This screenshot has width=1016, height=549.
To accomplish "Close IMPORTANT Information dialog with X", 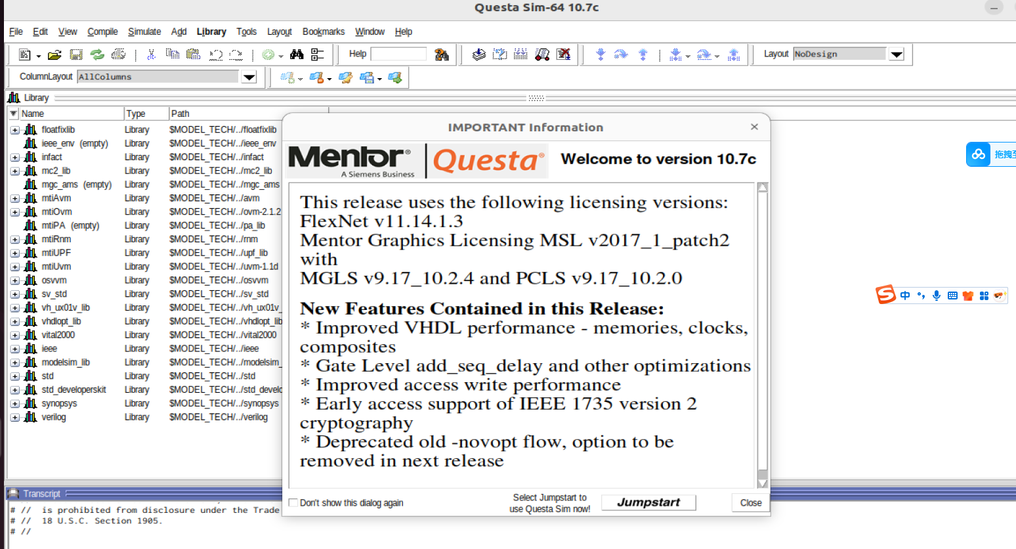I will coord(754,127).
